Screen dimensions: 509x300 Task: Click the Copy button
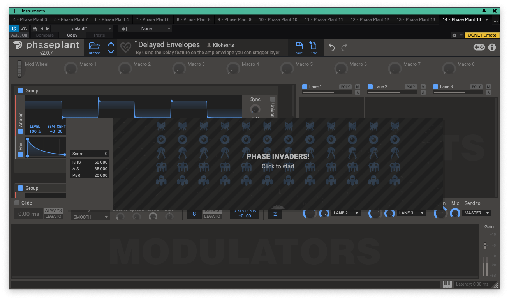coord(72,35)
